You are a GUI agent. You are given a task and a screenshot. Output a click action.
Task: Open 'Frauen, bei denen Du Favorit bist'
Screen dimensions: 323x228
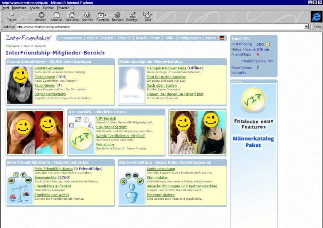pos(175,94)
